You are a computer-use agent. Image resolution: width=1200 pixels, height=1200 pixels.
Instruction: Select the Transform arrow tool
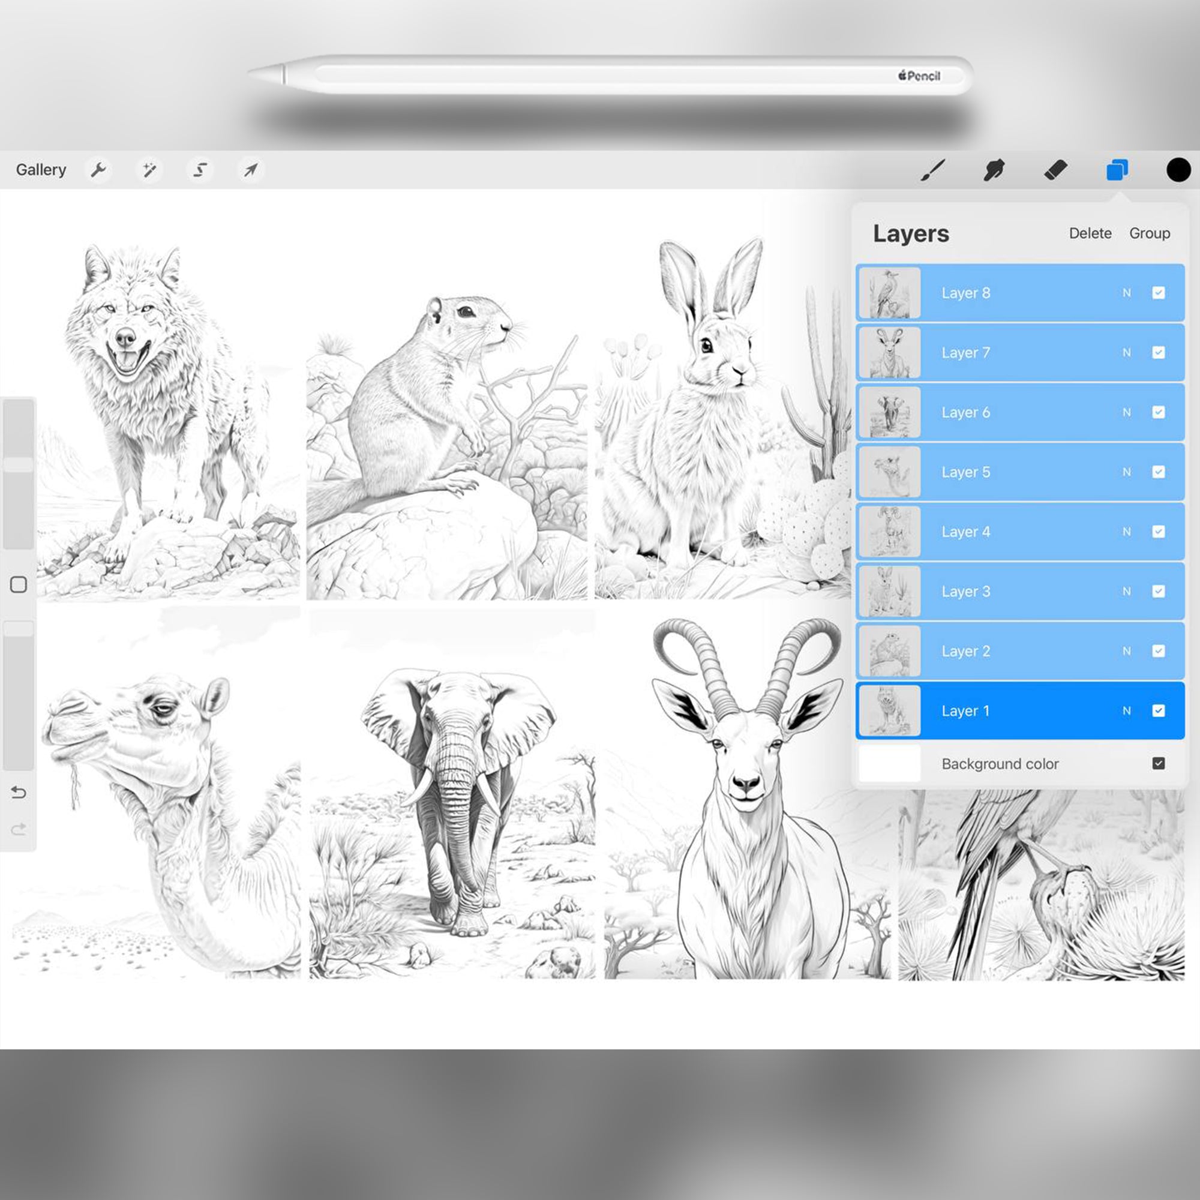[250, 170]
